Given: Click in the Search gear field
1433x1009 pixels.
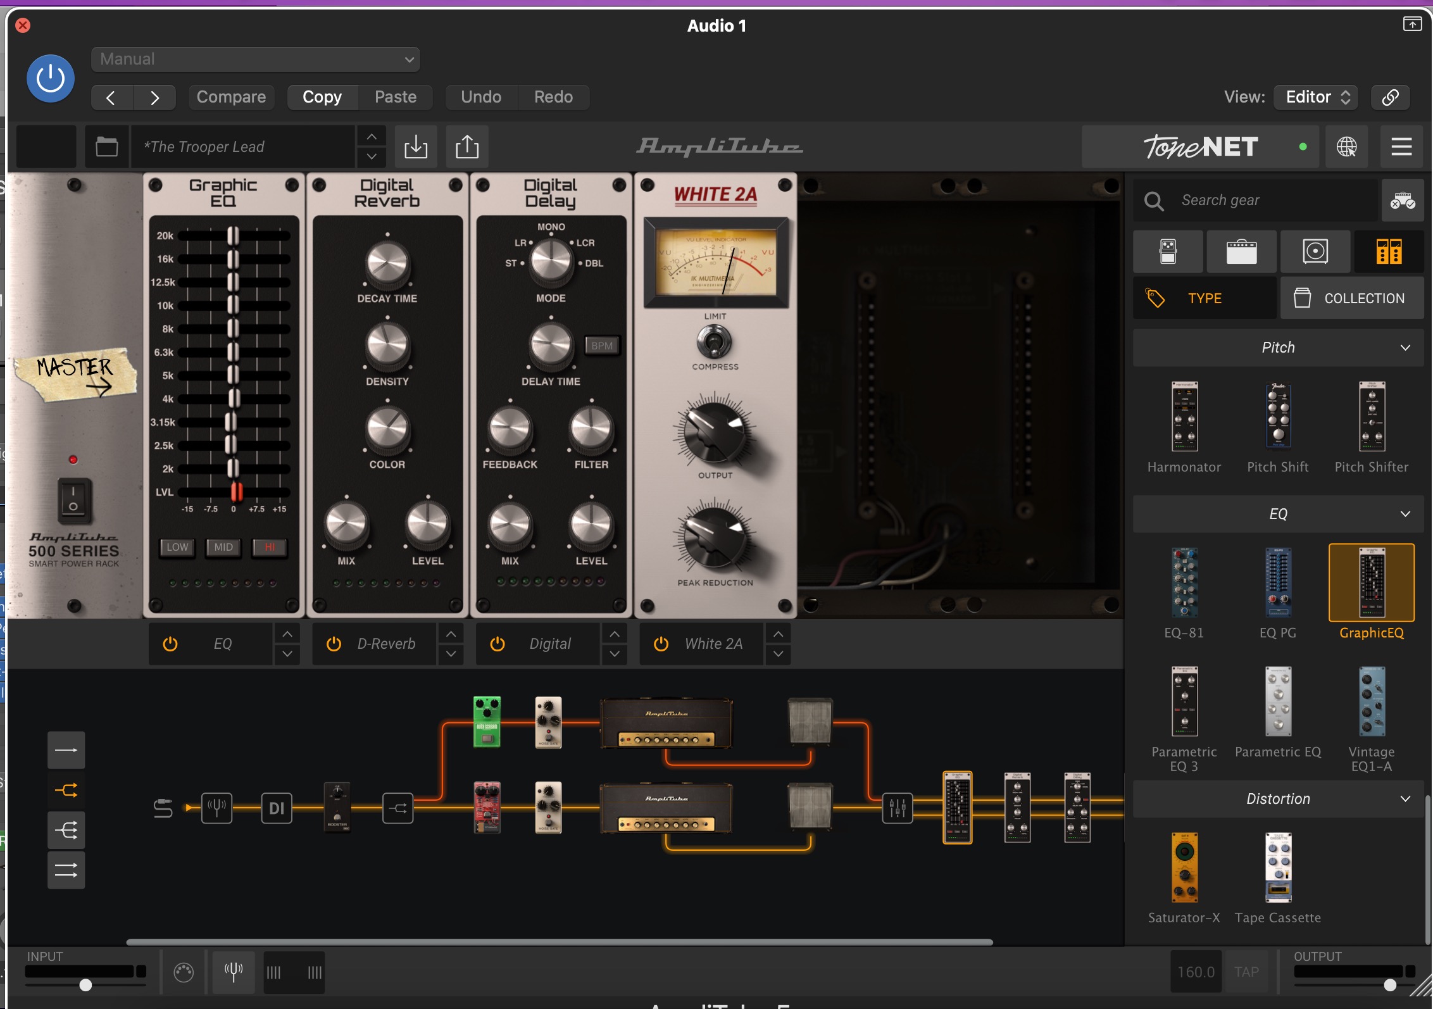Looking at the screenshot, I should coord(1255,201).
